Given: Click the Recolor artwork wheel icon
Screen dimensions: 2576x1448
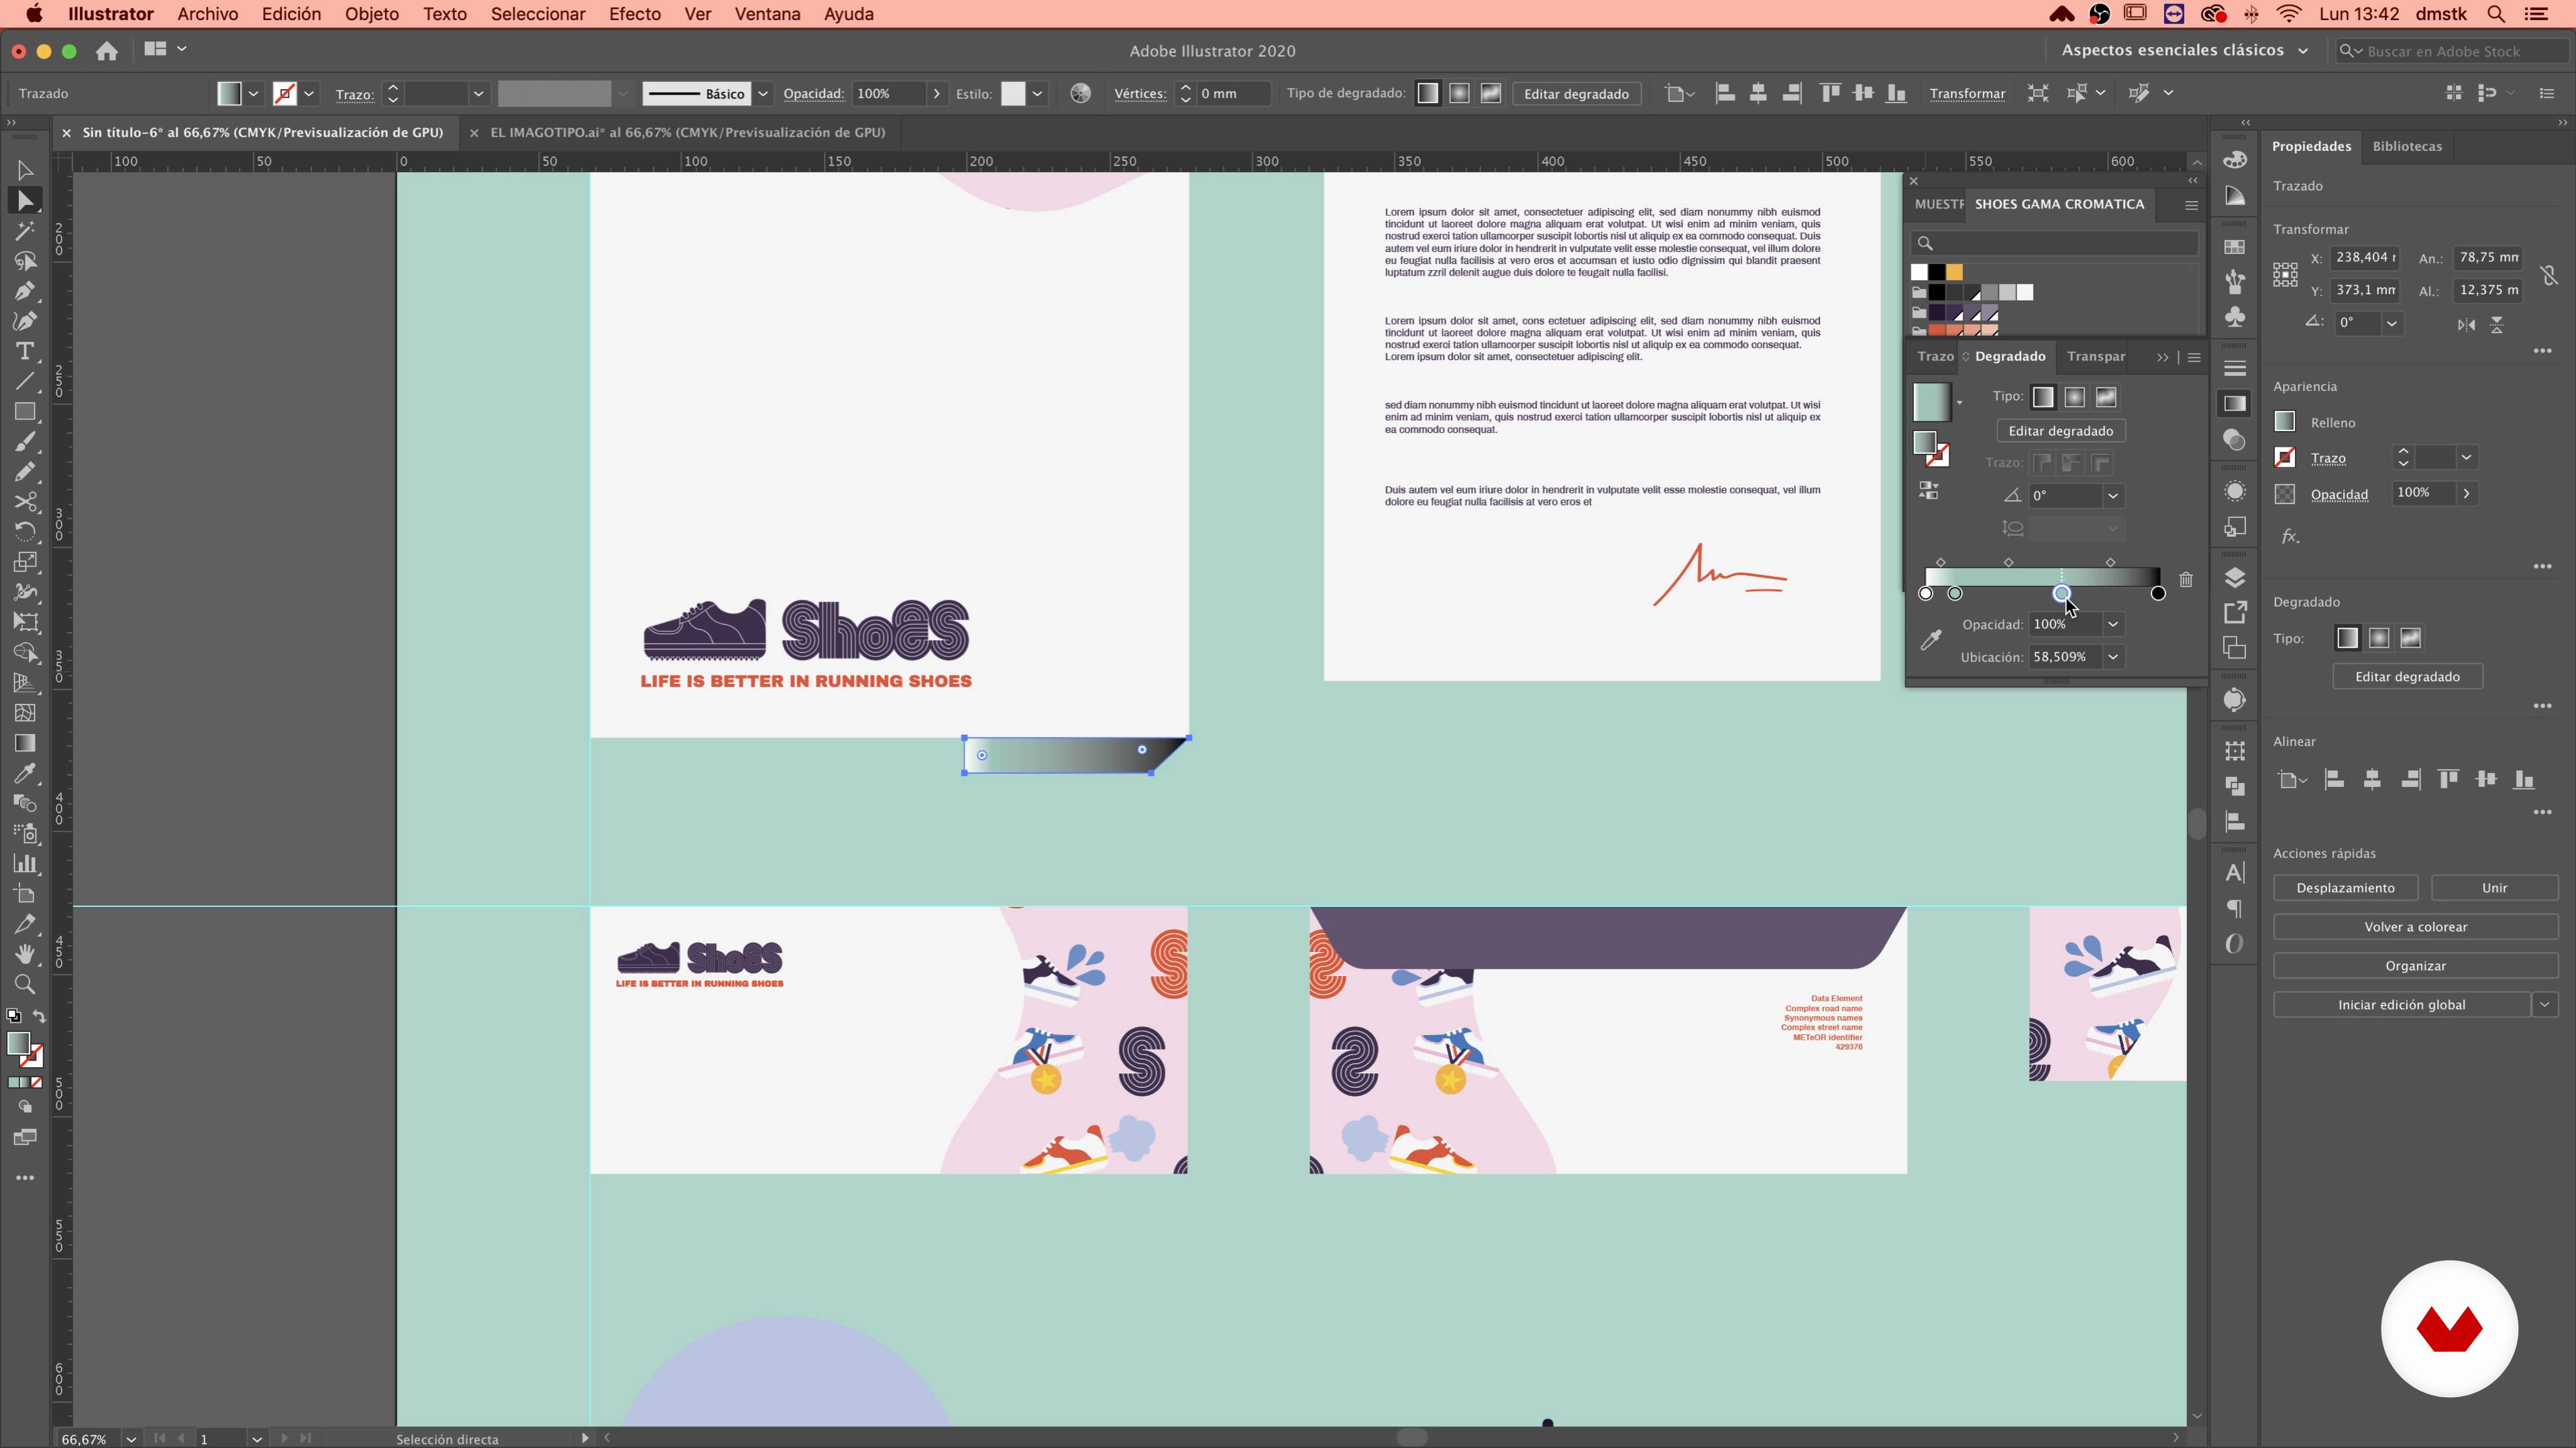Looking at the screenshot, I should coord(1080,93).
